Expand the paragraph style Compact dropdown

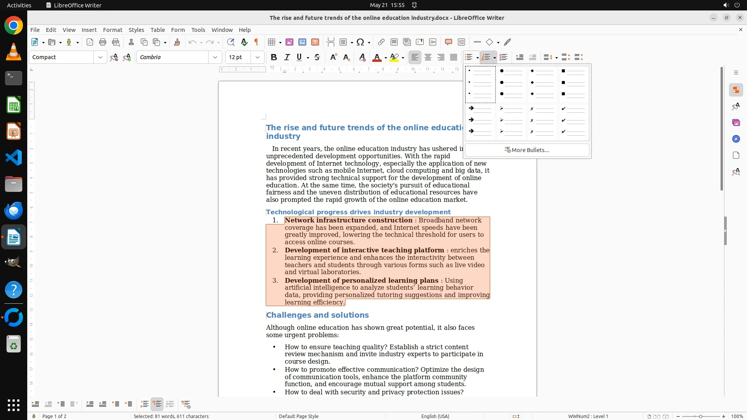[100, 57]
